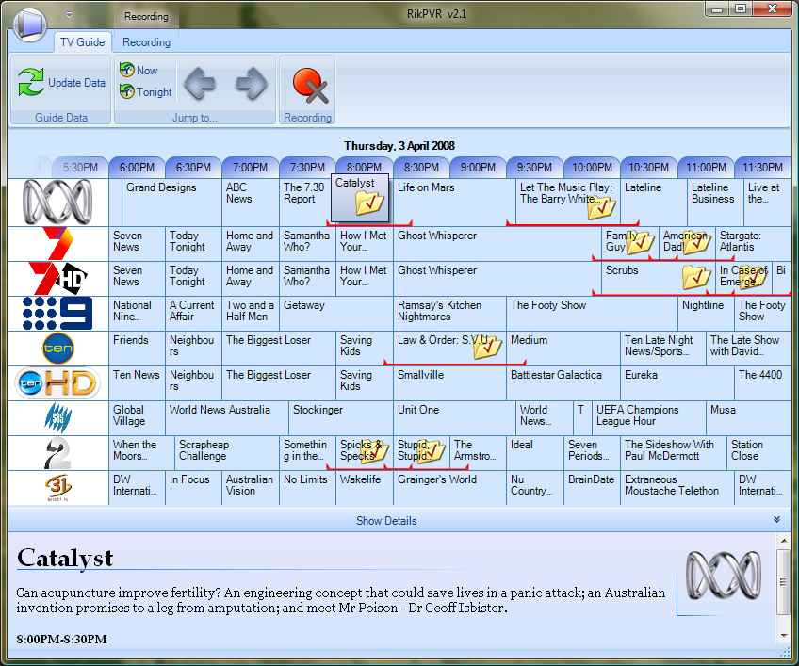Maximize the RikPVR window
The height and width of the screenshot is (666, 799).
[x=741, y=9]
